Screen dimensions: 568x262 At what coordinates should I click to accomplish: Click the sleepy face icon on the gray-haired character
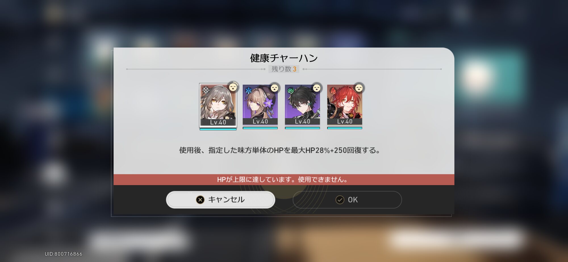point(233,87)
